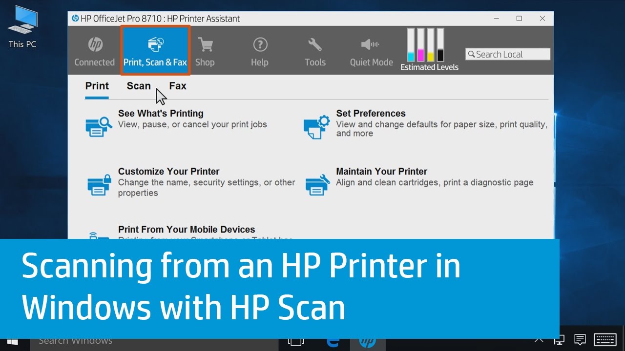Open the Action Center notification icon
Image resolution: width=625 pixels, height=351 pixels.
click(580, 339)
